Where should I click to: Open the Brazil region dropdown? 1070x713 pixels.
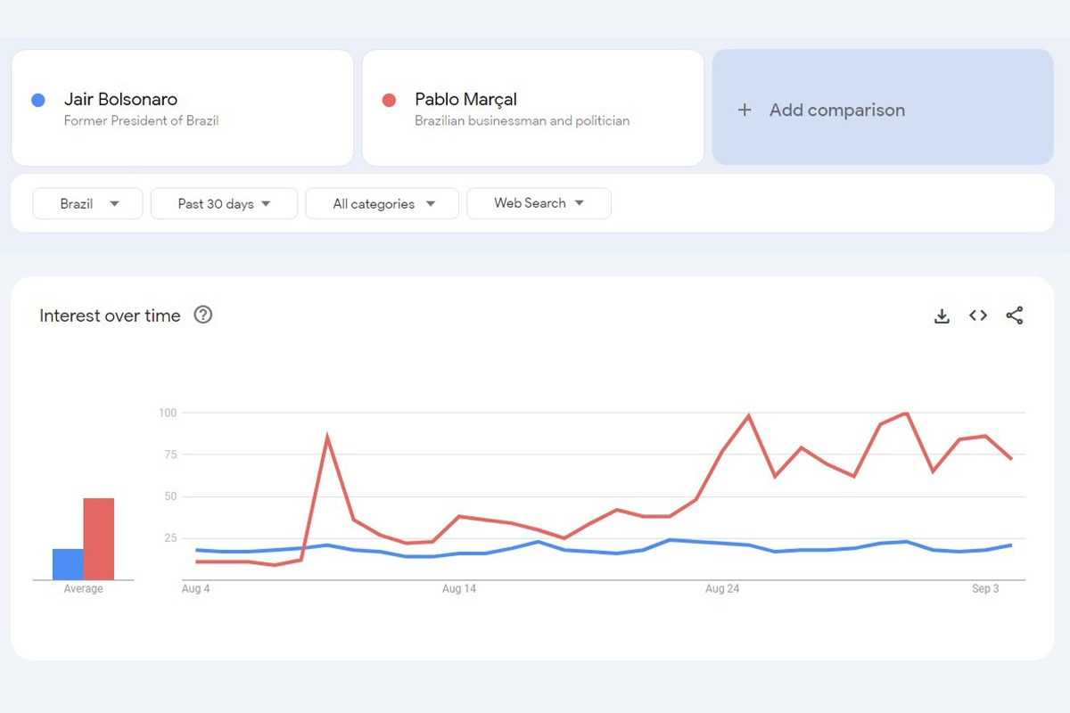click(x=87, y=203)
